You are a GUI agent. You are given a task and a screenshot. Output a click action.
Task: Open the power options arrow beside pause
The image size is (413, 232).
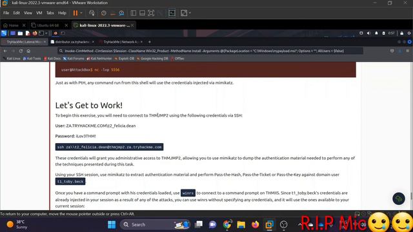[x=81, y=13]
